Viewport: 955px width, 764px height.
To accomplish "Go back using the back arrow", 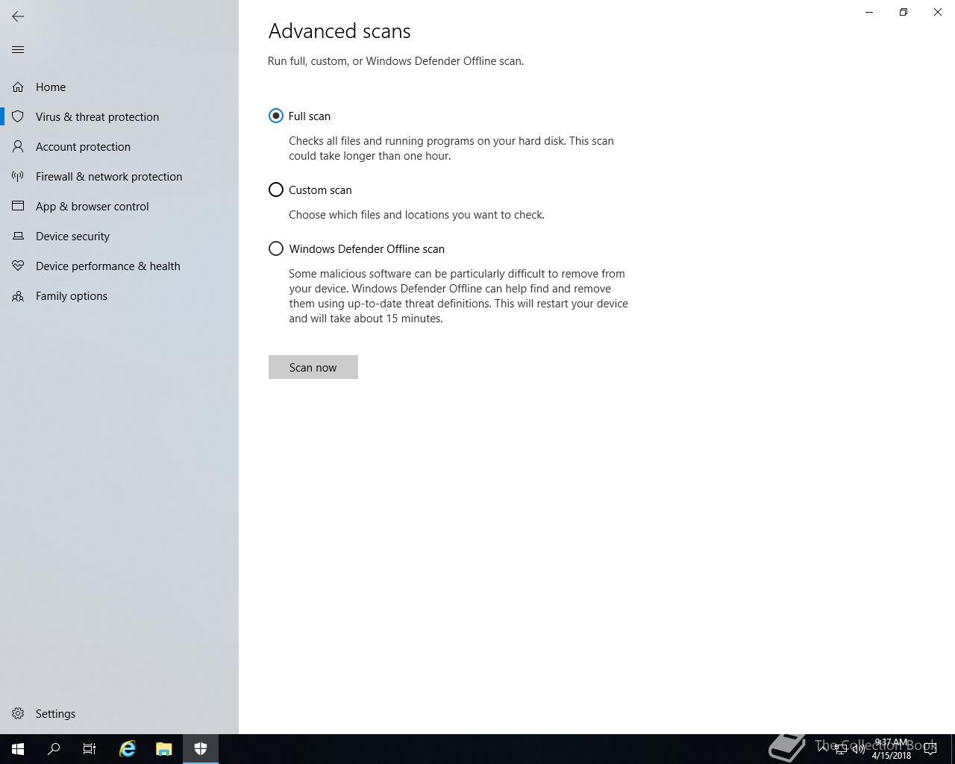I will click(x=18, y=16).
